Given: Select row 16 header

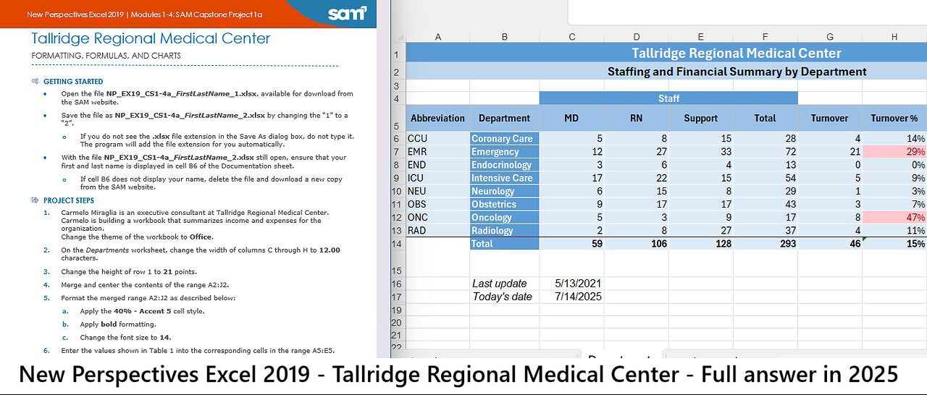Looking at the screenshot, I should tap(396, 283).
